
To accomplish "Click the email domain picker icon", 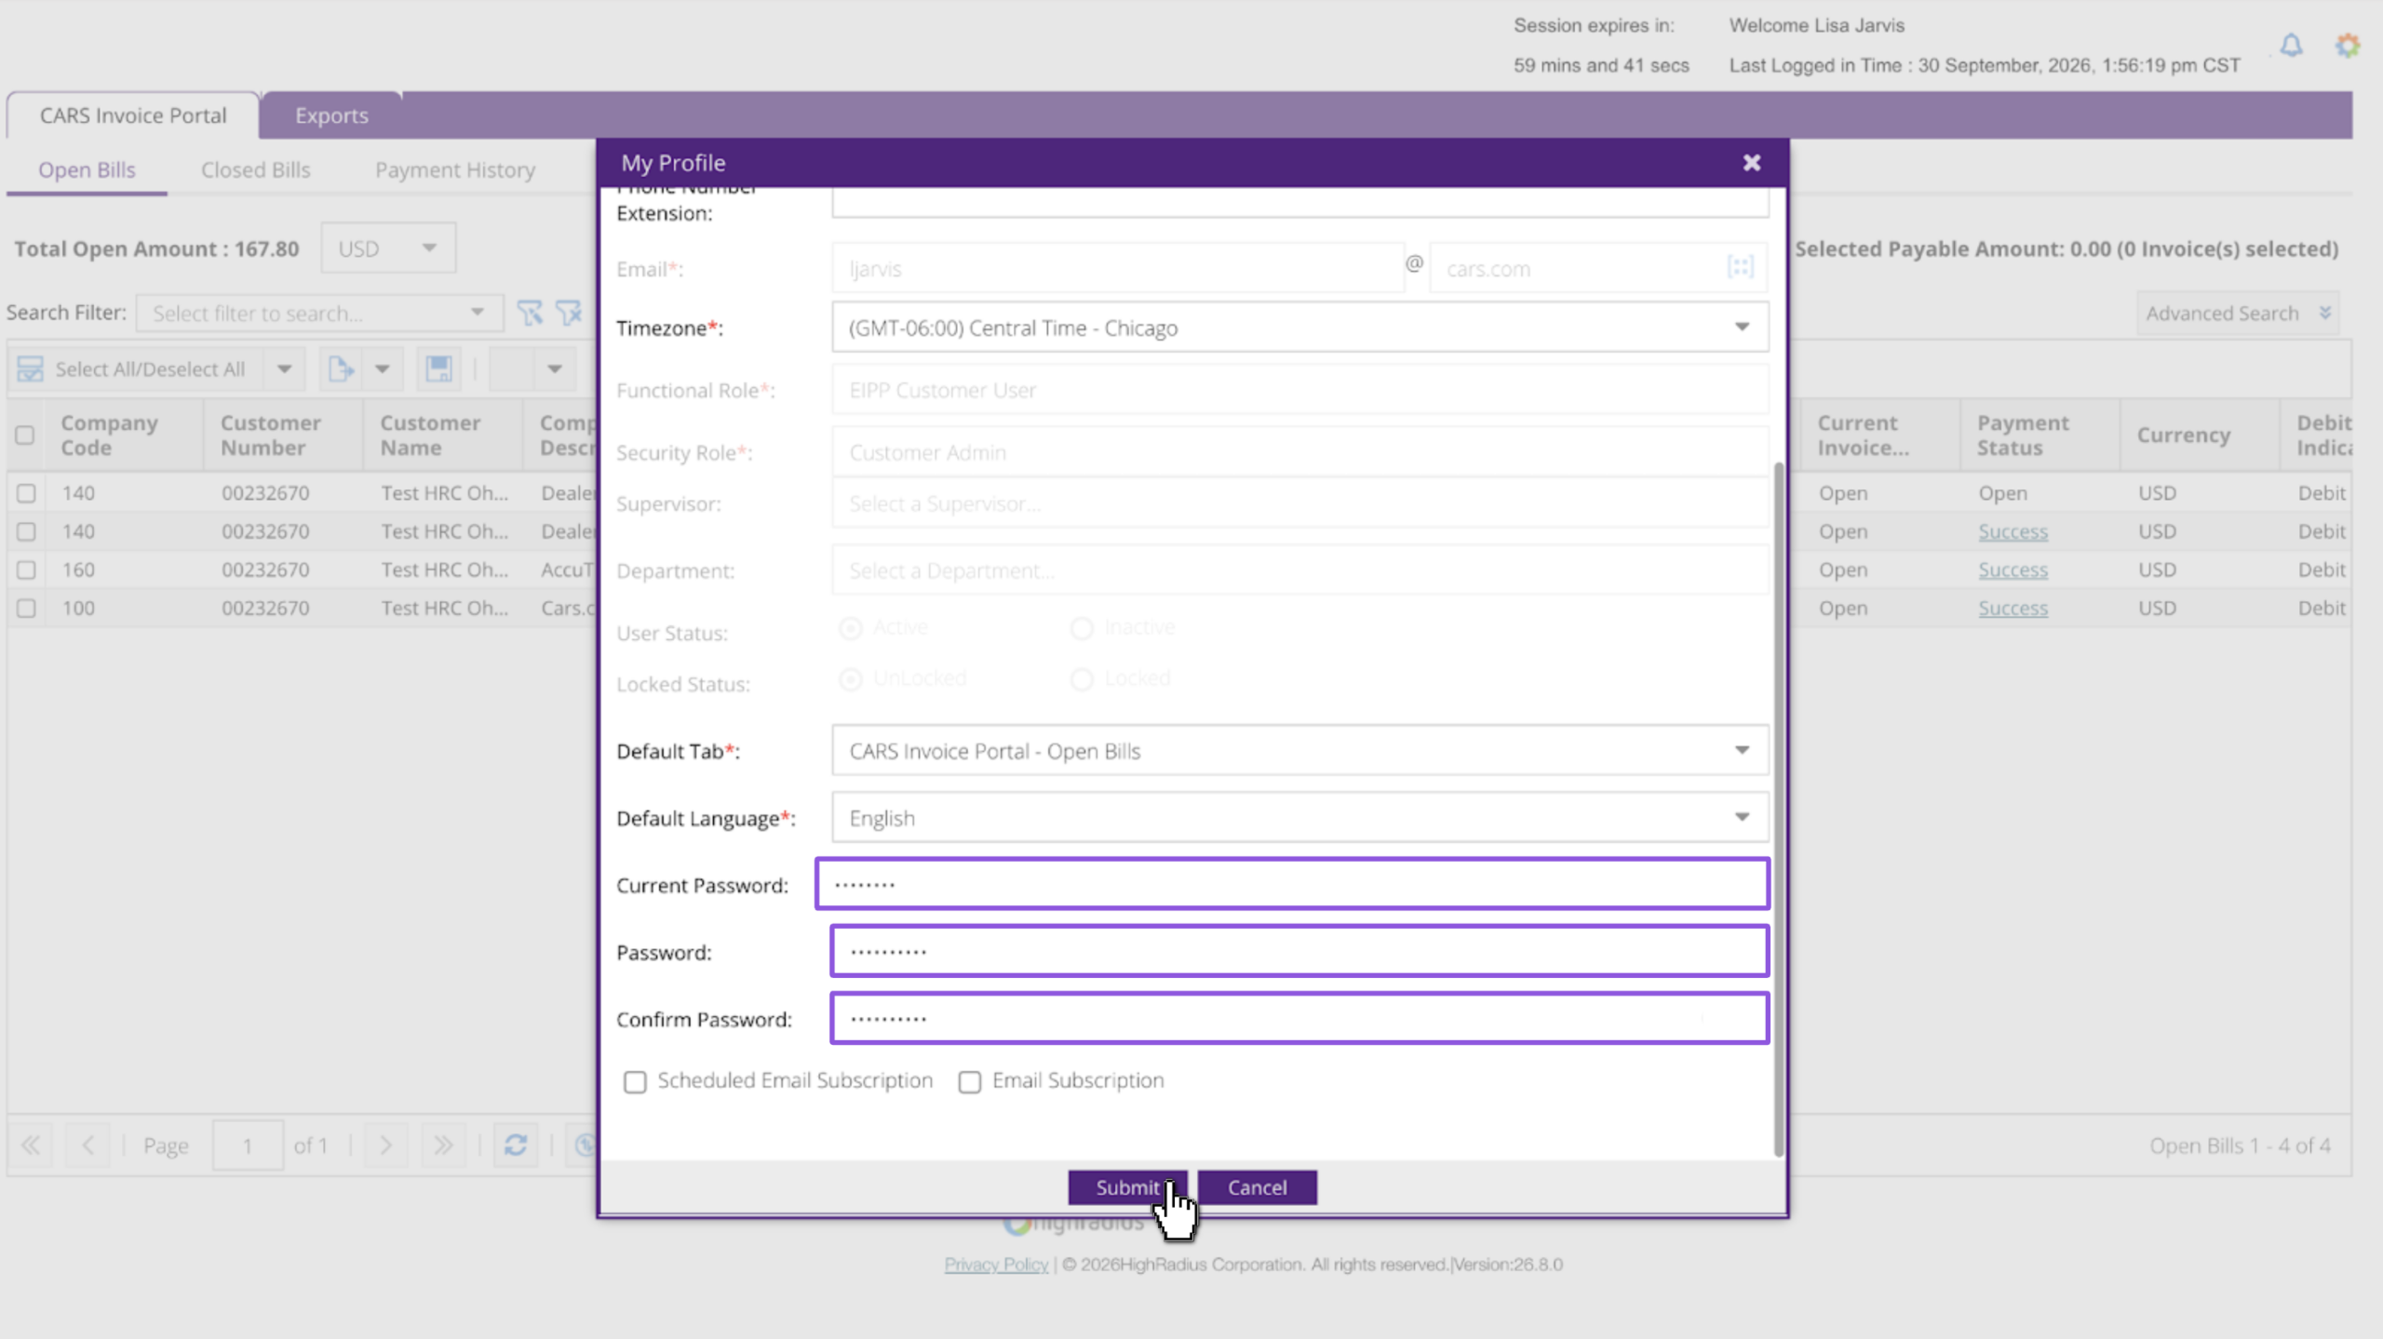I will pyautogui.click(x=1740, y=267).
